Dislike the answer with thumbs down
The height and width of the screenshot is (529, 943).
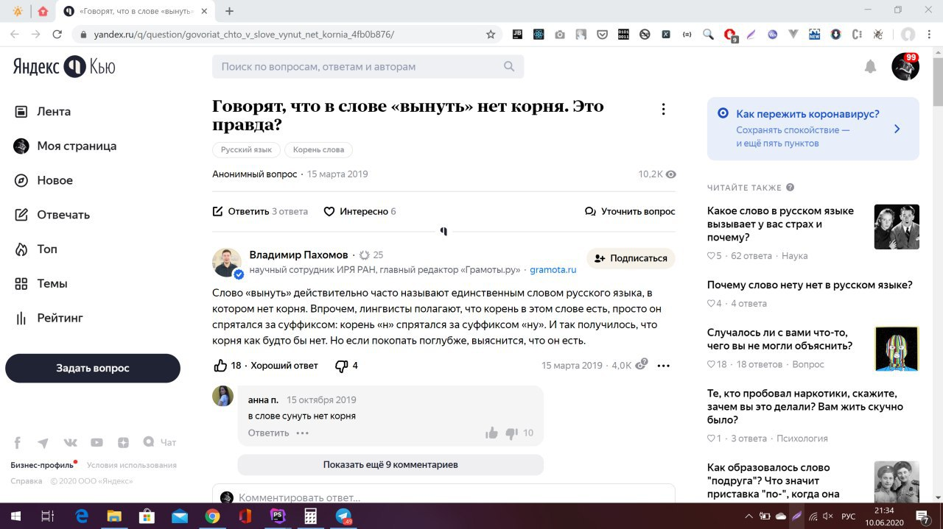(x=341, y=366)
